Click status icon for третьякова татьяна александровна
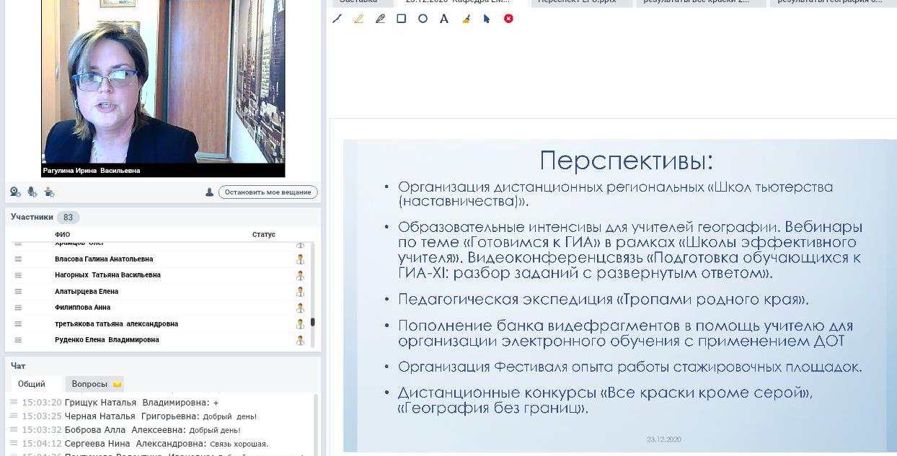 300,324
